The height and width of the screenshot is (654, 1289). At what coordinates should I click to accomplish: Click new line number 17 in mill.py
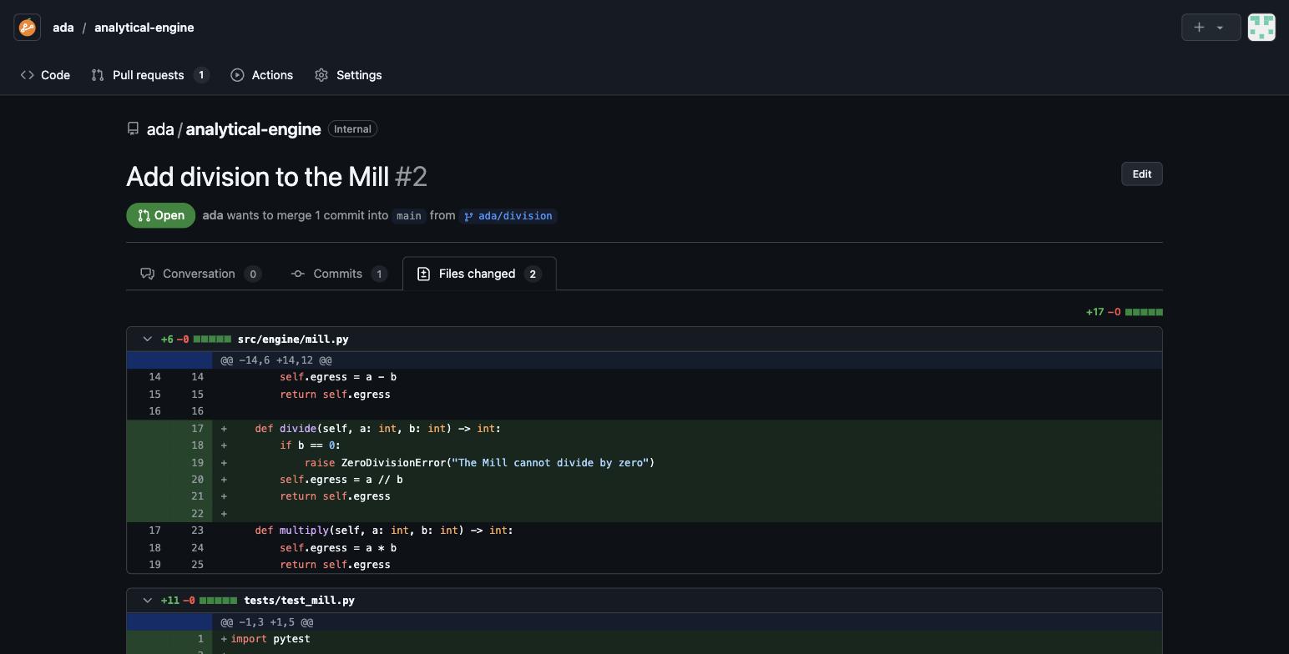197,429
